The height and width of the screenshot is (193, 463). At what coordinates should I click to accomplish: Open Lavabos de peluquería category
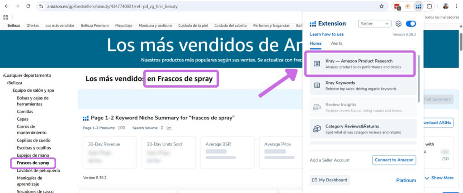coord(38,170)
